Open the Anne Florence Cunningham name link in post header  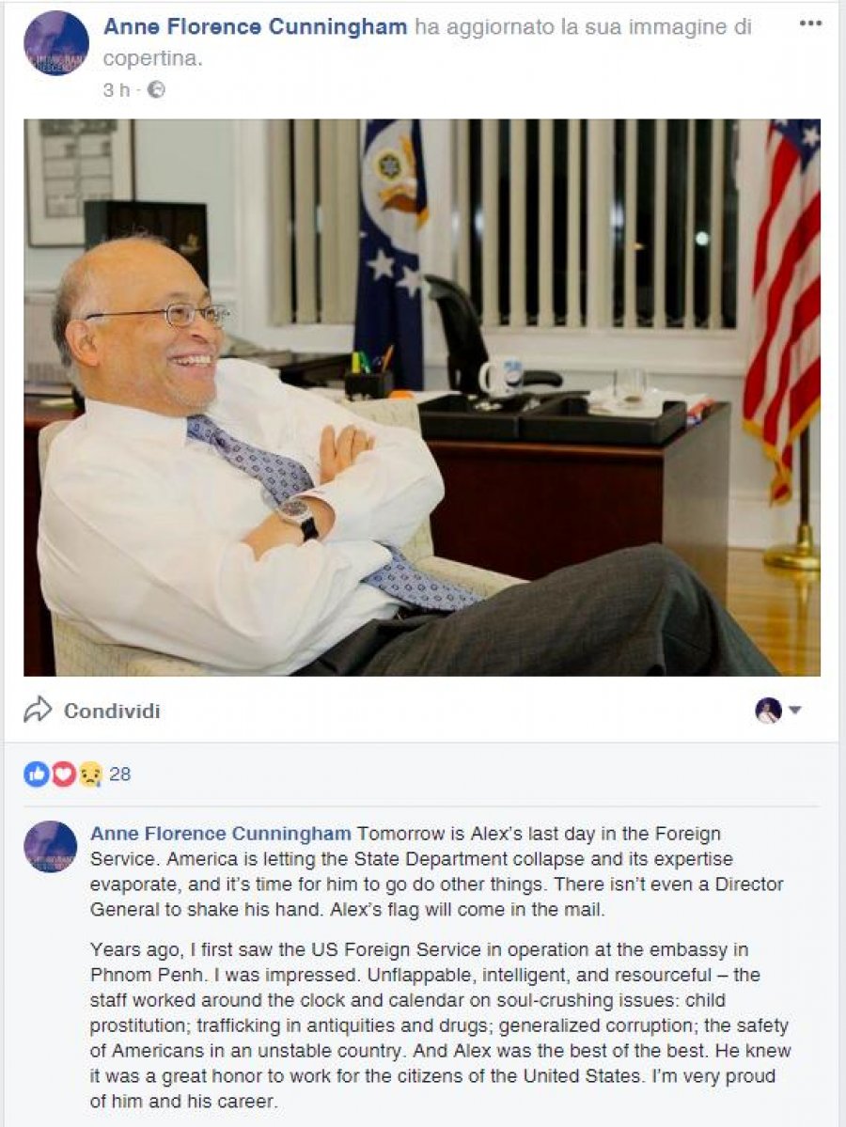point(255,26)
